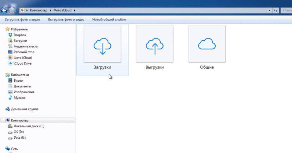The width and height of the screenshot is (292, 153).
Task: Open the address bar history dropdown
Action: point(269,10)
